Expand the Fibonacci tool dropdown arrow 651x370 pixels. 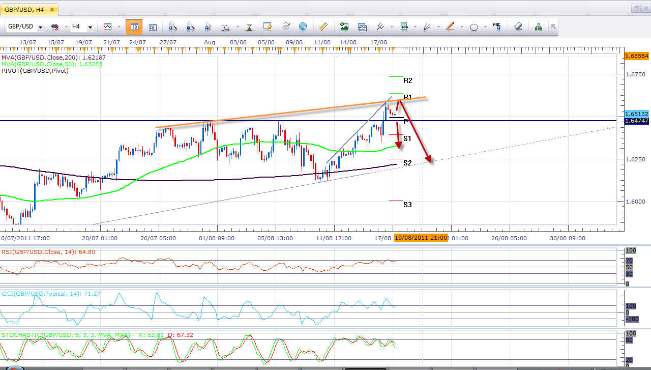[x=416, y=26]
